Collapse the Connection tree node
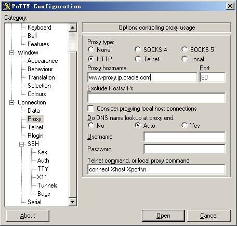 pyautogui.click(x=11, y=102)
